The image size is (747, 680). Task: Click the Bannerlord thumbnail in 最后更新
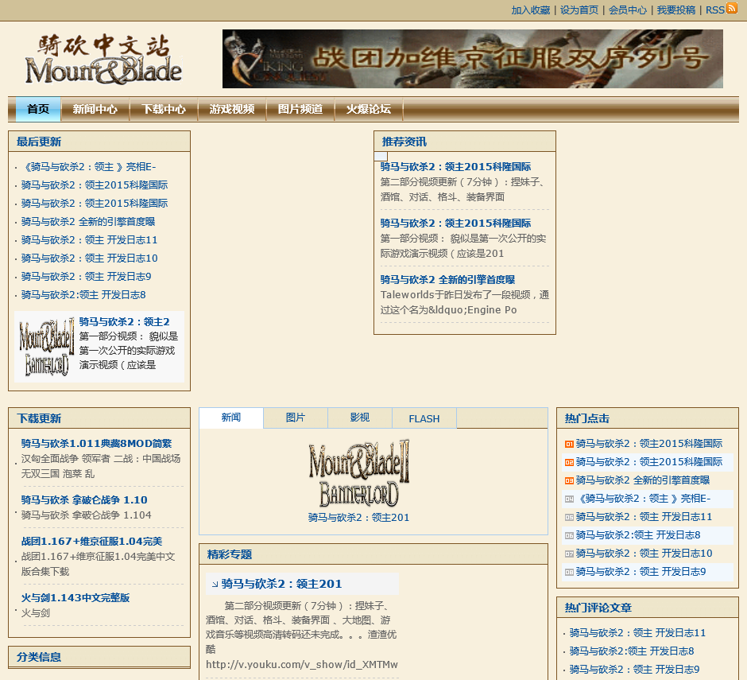(46, 347)
